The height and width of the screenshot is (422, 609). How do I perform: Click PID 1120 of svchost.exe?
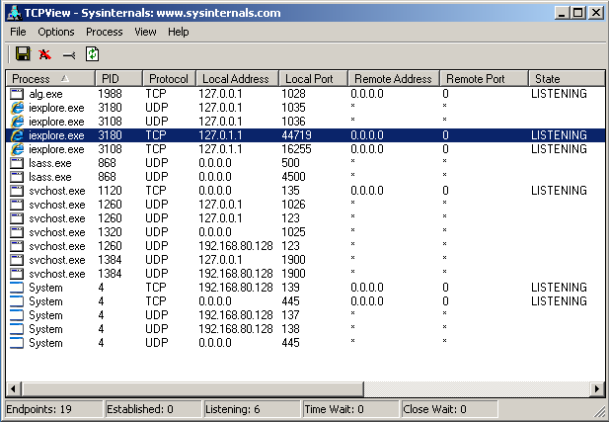click(110, 191)
